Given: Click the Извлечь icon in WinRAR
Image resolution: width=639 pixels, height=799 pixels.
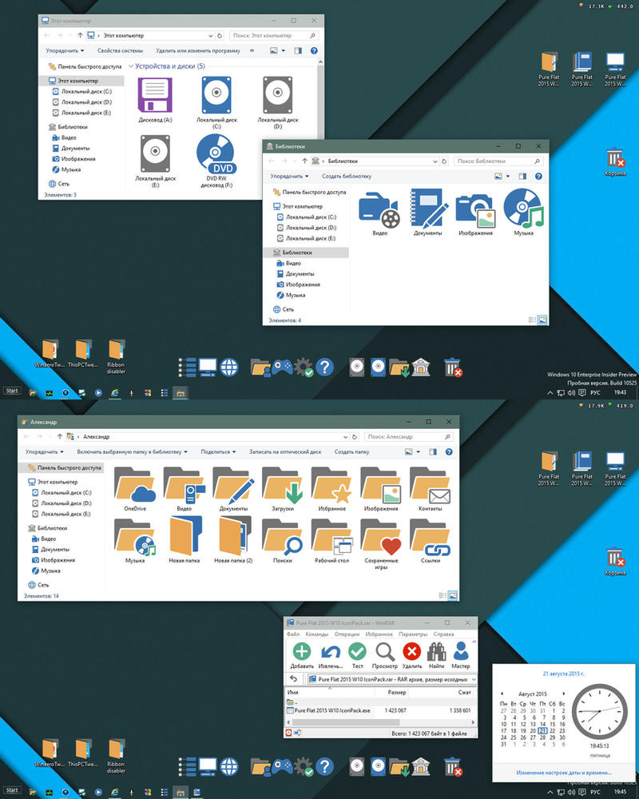Looking at the screenshot, I should 329,652.
